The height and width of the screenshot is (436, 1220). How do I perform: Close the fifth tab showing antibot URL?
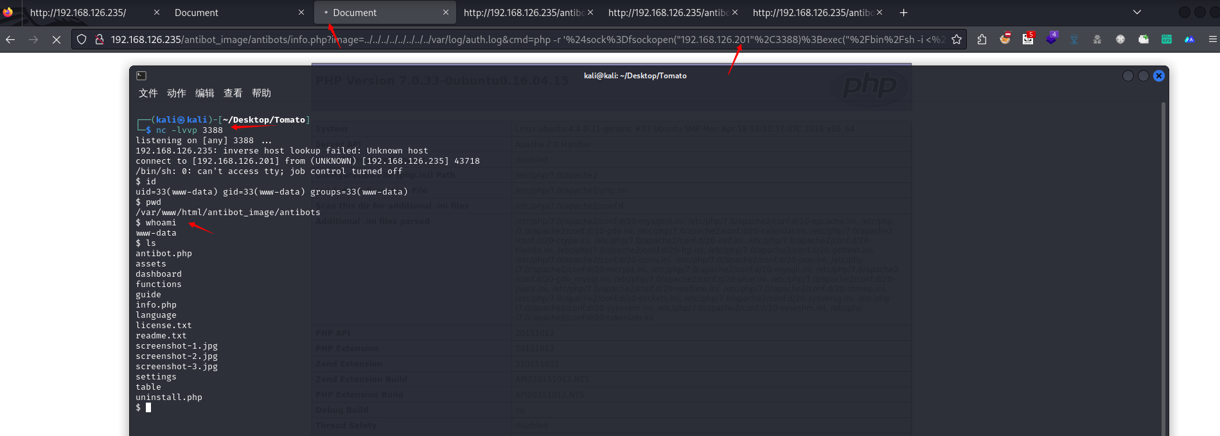(735, 12)
